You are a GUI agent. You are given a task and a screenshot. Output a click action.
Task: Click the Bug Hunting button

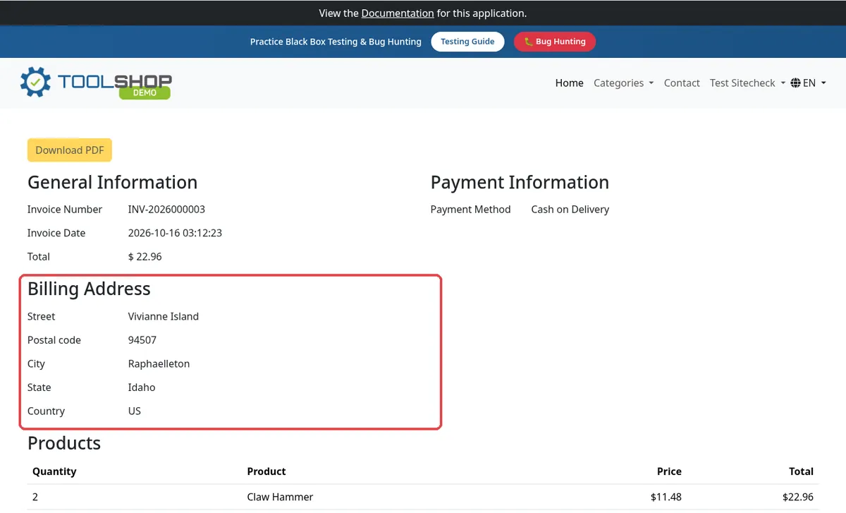pos(555,42)
